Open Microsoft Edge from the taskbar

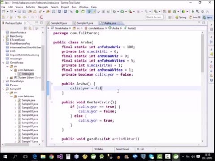[35, 157]
